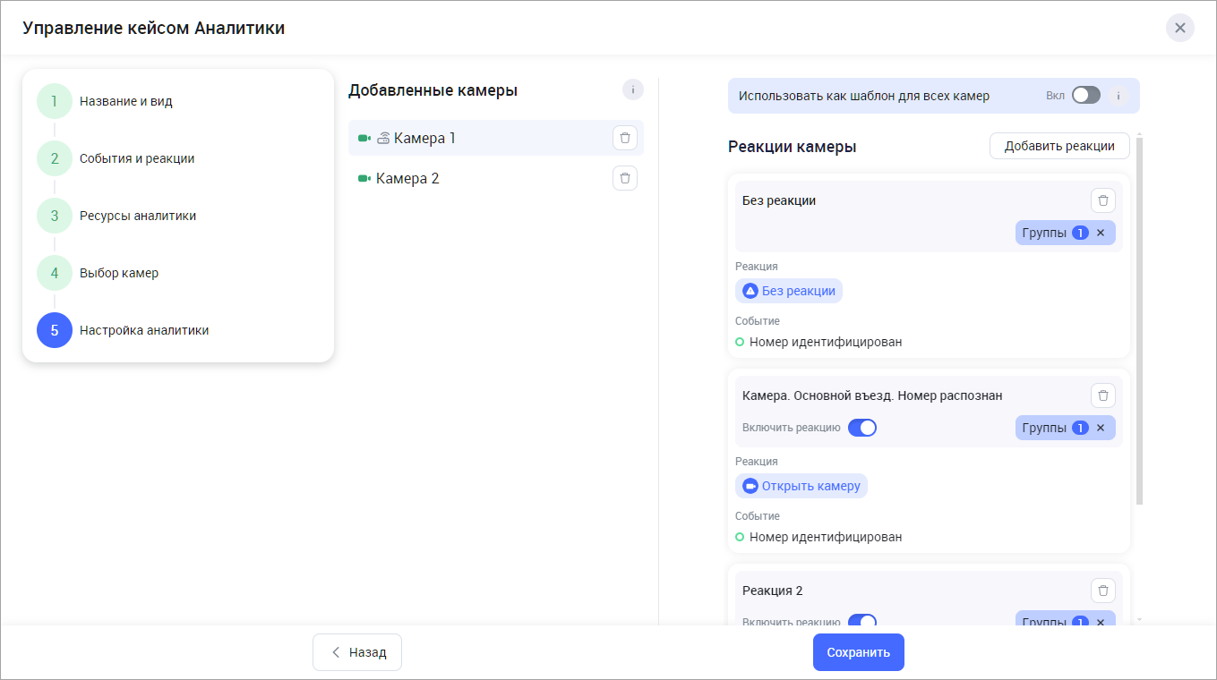1217x680 pixels.
Task: Click the reactions list scrollbar
Action: point(1139,322)
